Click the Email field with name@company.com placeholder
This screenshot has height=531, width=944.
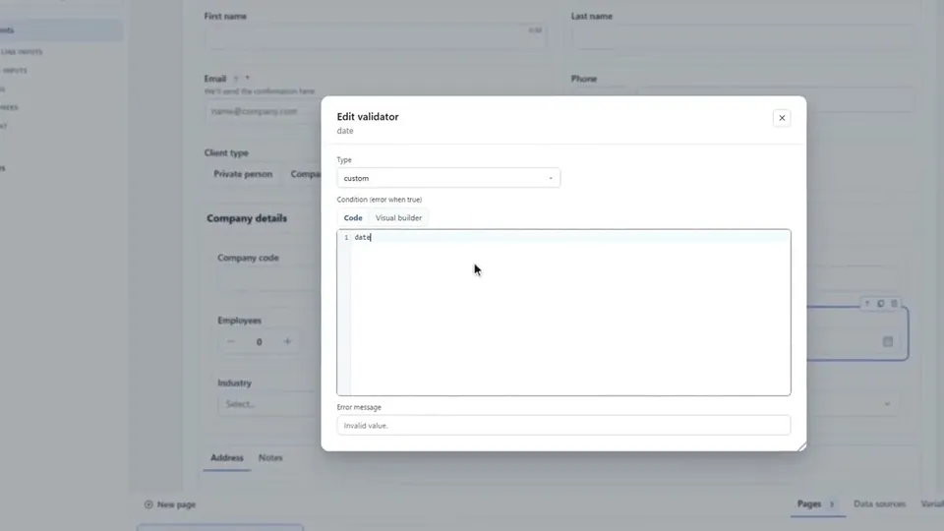(x=263, y=111)
